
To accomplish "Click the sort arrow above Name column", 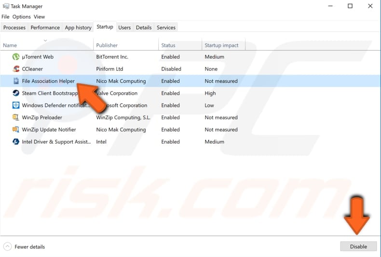I will (45, 40).
